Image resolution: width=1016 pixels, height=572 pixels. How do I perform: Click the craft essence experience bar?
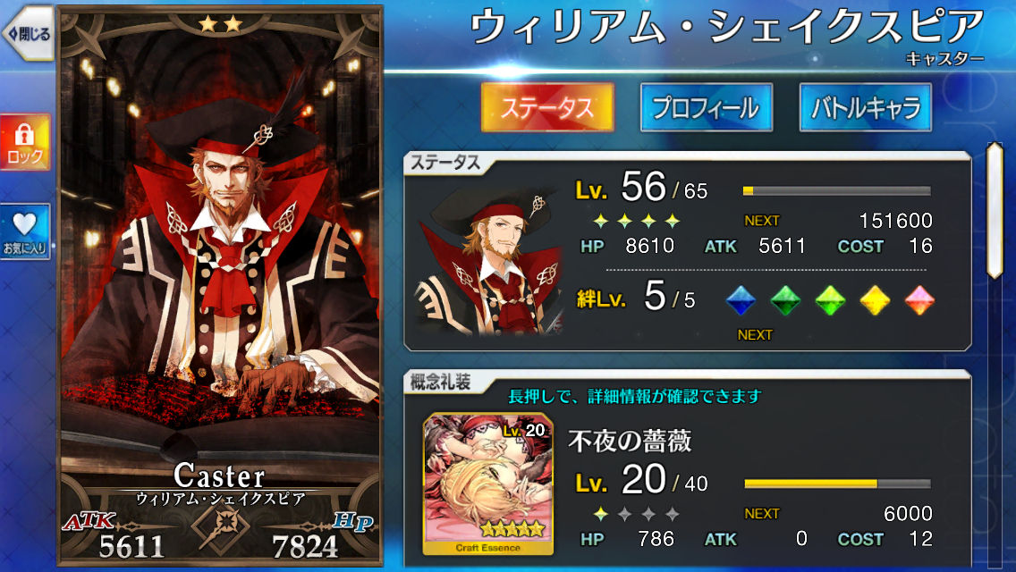tap(836, 484)
